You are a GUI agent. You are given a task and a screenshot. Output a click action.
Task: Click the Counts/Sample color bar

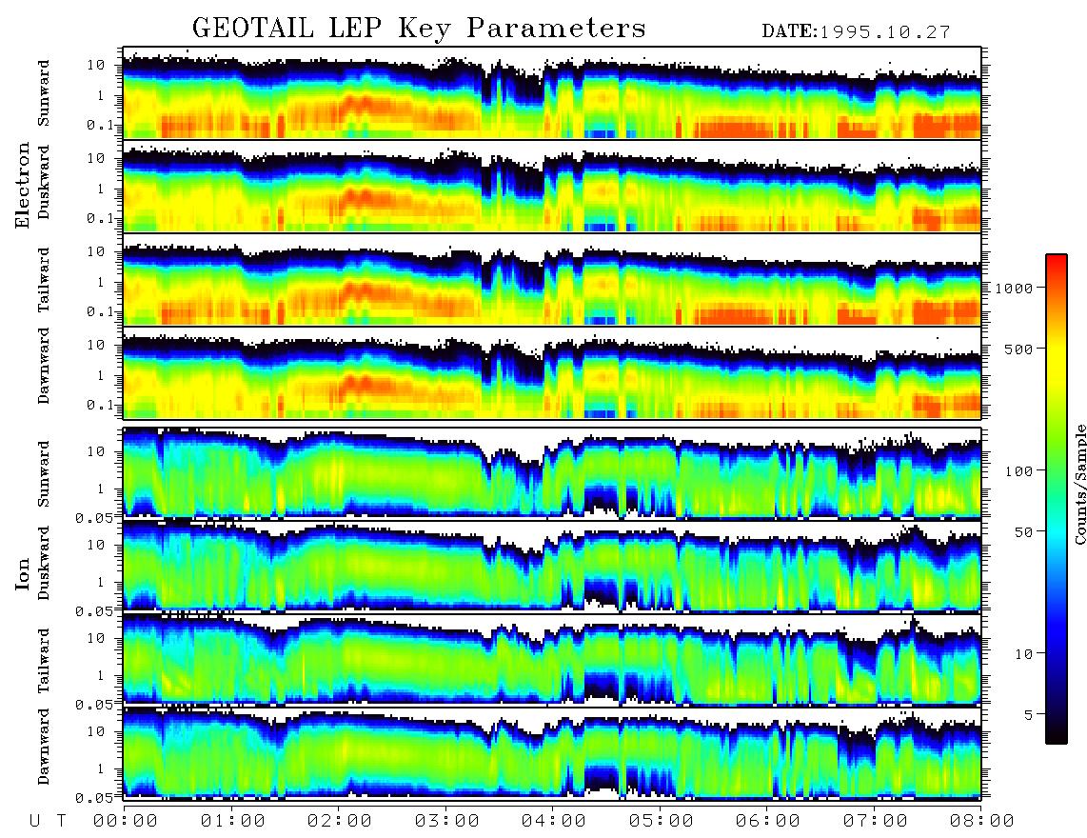click(1056, 499)
